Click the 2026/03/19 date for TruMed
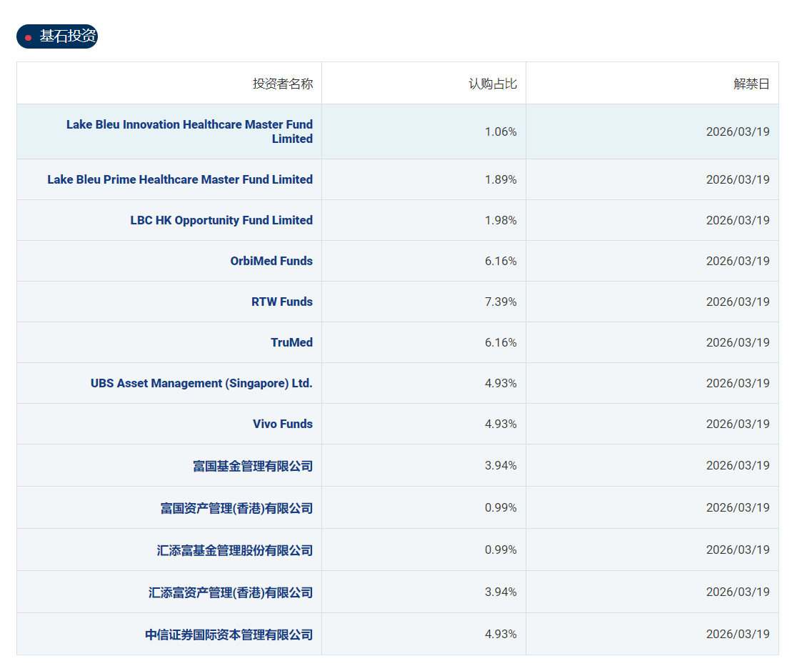This screenshot has height=671, width=797. point(738,342)
